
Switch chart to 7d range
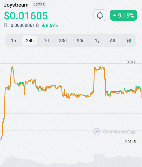(x=46, y=41)
